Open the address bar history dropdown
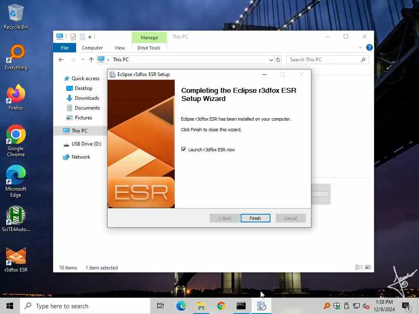 point(271,60)
